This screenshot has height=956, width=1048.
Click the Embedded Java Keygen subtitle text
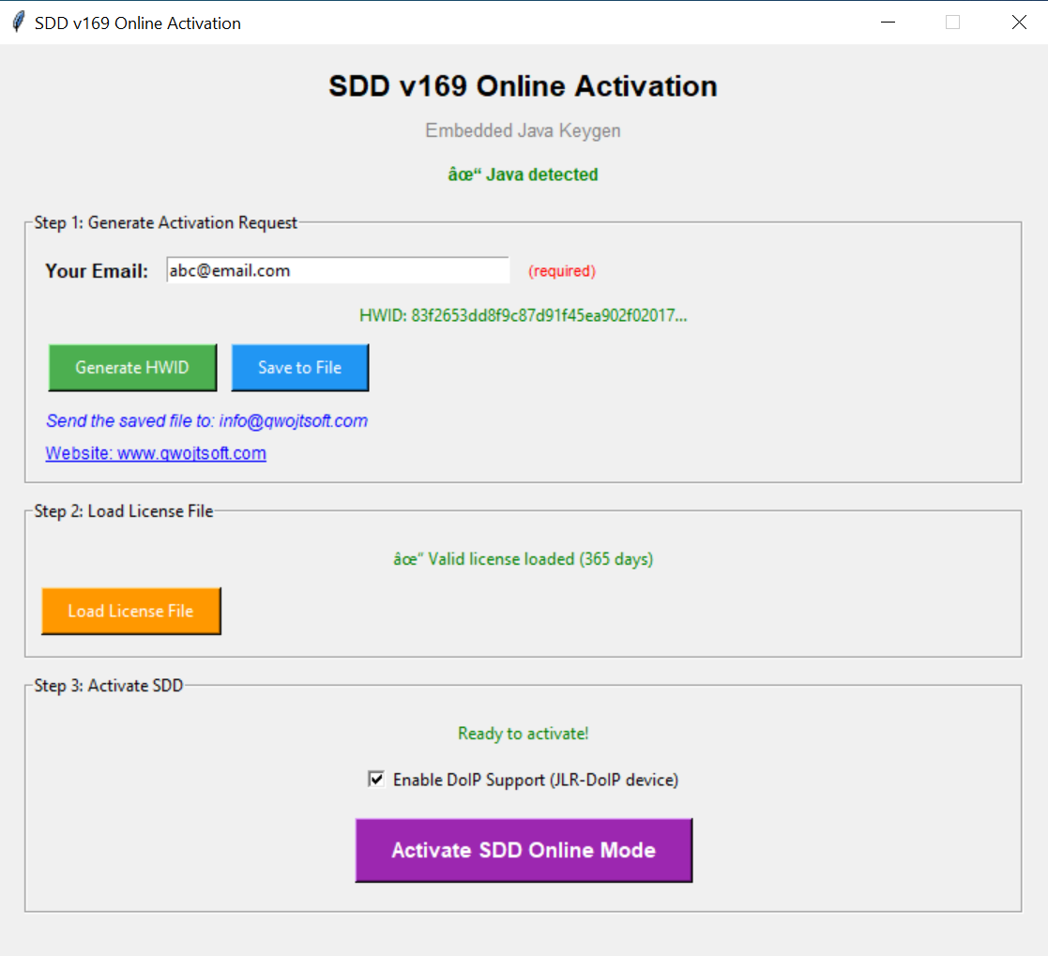click(x=523, y=130)
